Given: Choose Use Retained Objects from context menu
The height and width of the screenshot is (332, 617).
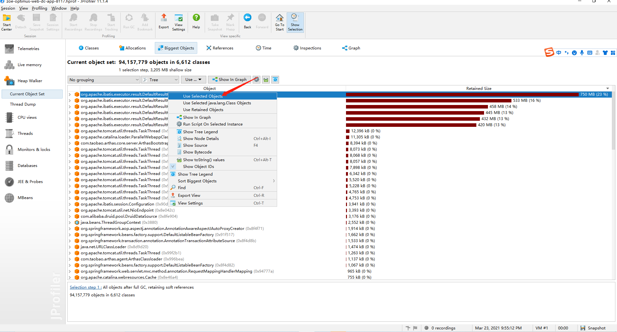Looking at the screenshot, I should click(222, 109).
